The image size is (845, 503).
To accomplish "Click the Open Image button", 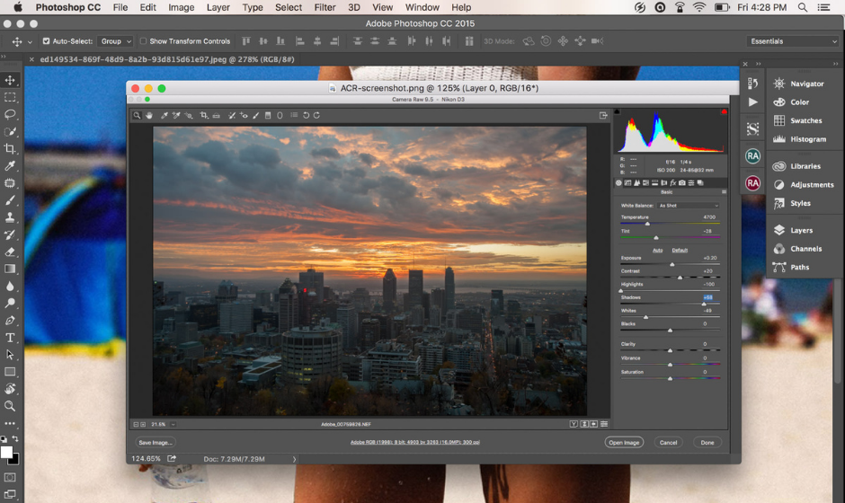I will point(624,443).
